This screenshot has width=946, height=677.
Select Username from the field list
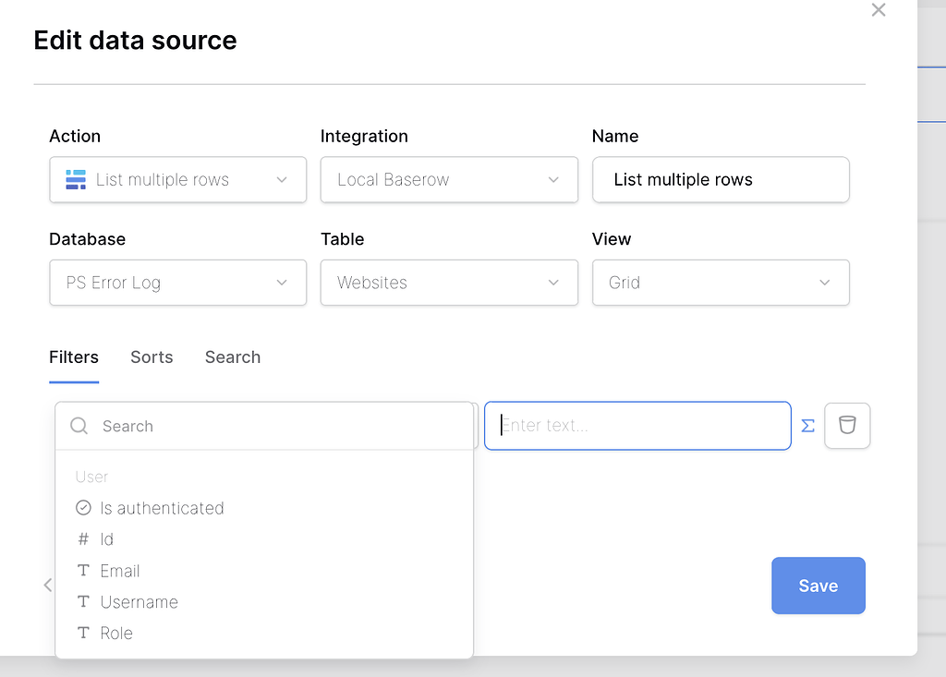pos(139,601)
